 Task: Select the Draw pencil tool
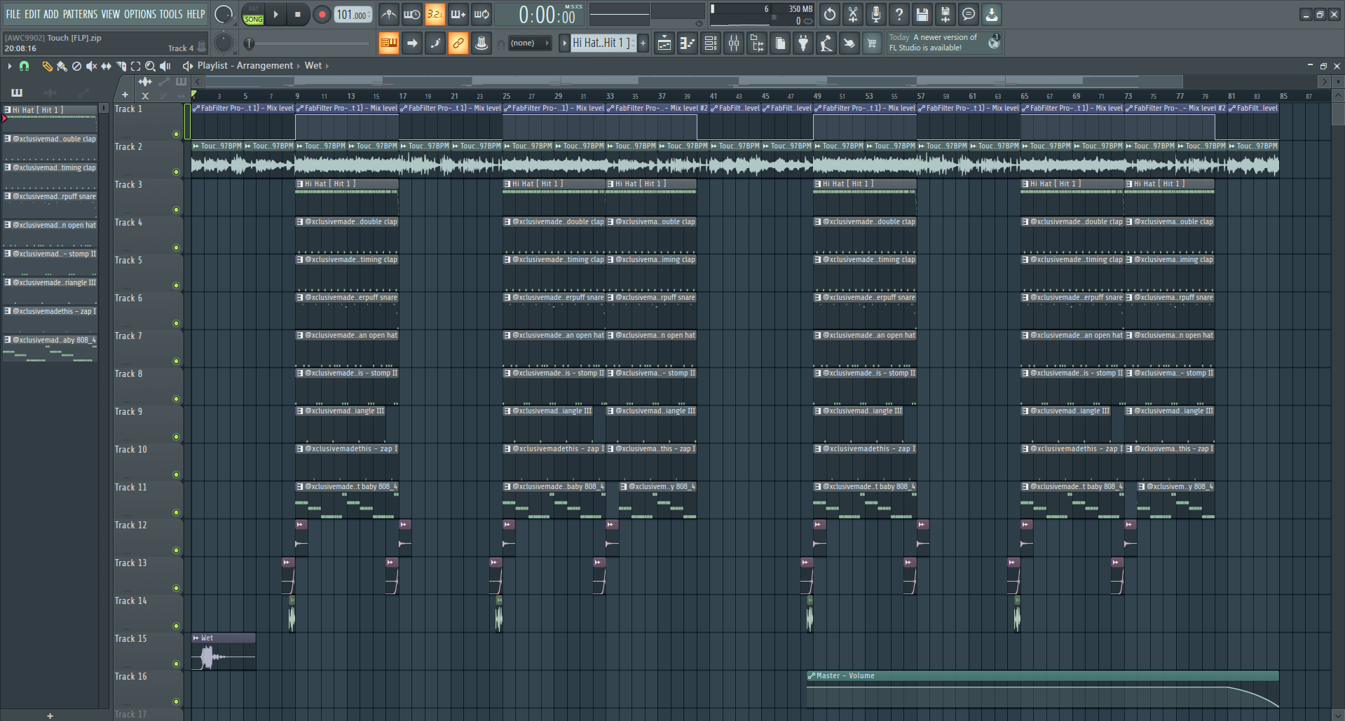[47, 66]
